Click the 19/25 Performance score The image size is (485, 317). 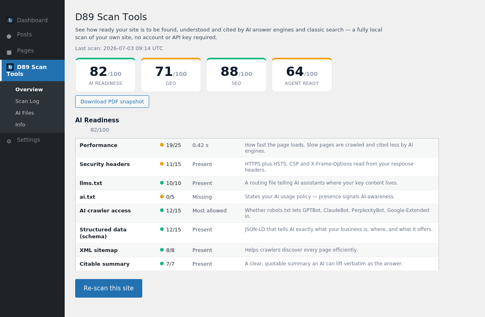(x=173, y=145)
